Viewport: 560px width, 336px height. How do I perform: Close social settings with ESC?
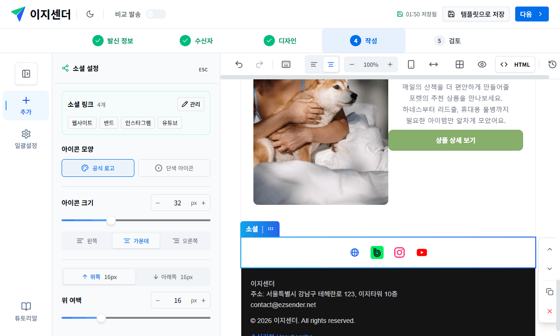click(203, 70)
